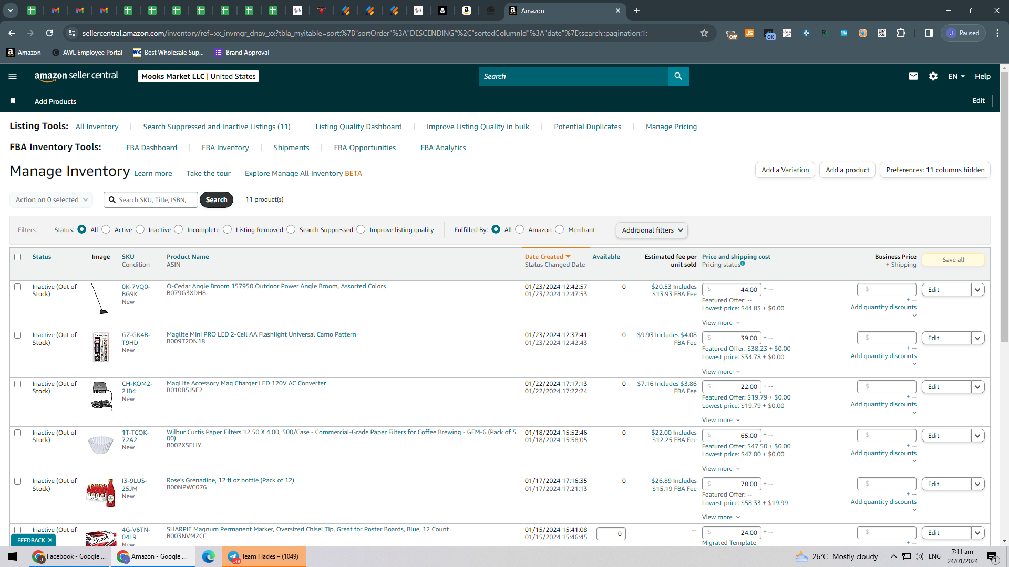Choose the Active status radio button

tap(106, 229)
